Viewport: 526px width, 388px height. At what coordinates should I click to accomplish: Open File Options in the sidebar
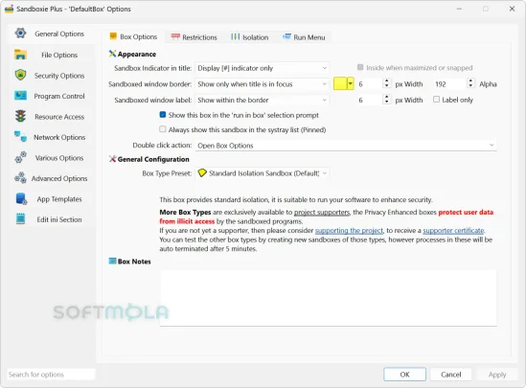click(x=52, y=55)
